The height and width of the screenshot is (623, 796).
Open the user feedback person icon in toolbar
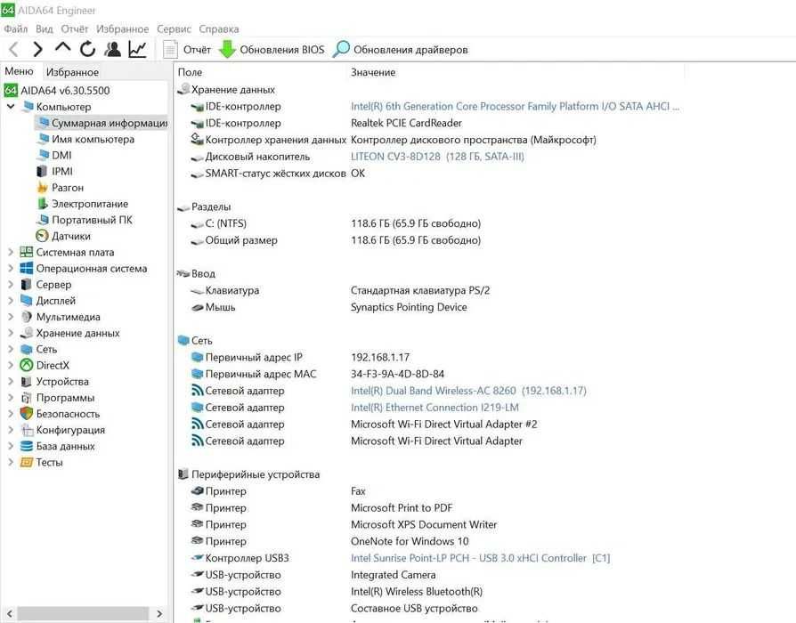pyautogui.click(x=113, y=49)
